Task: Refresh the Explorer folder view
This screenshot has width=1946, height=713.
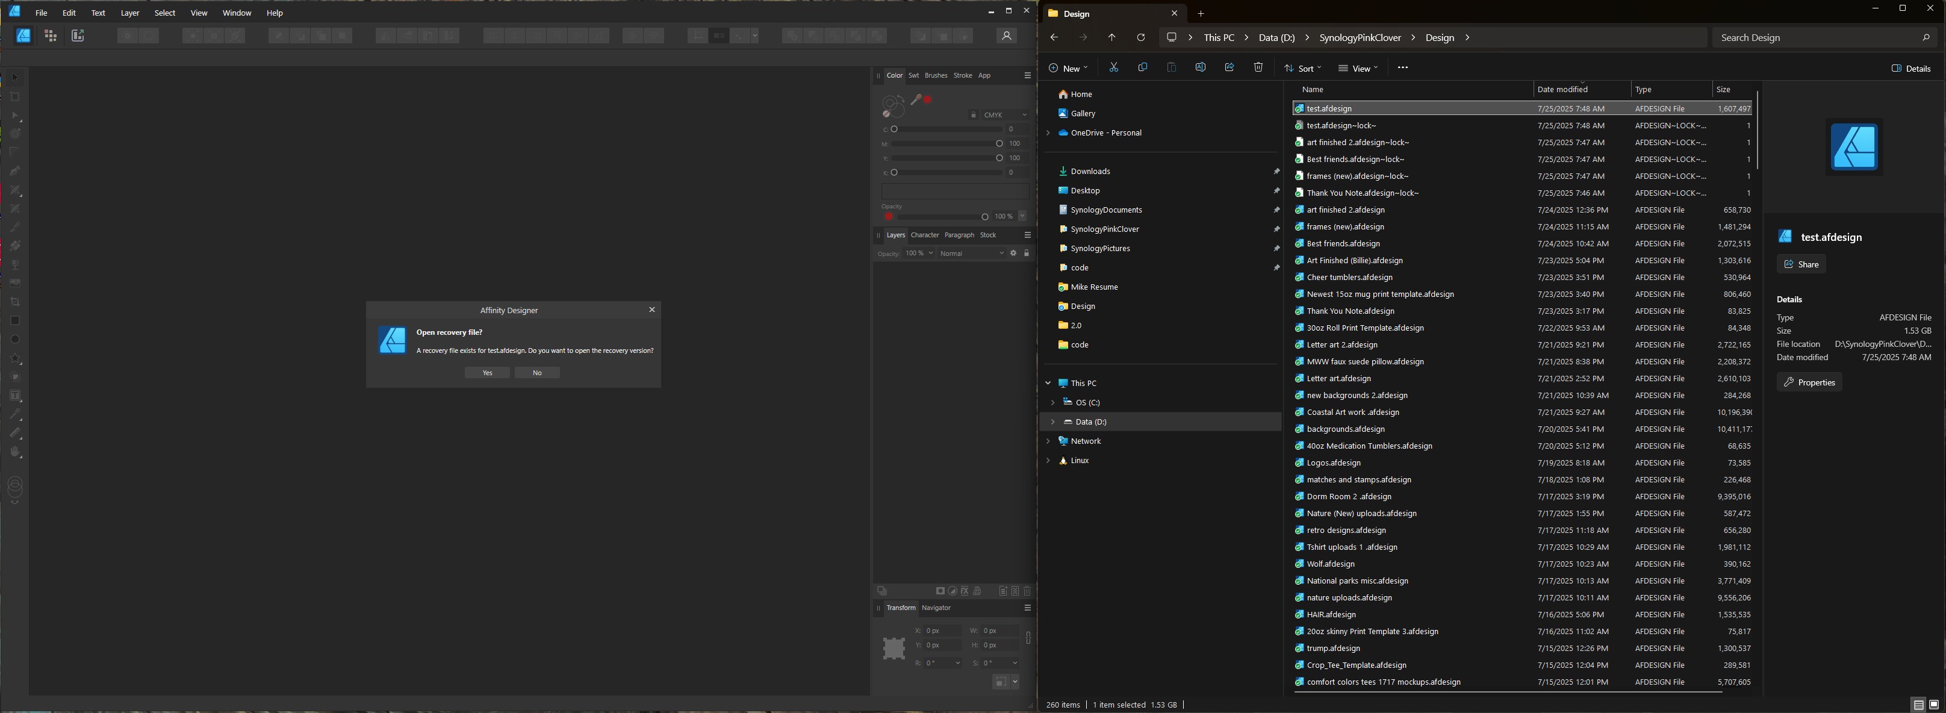Action: [1141, 37]
